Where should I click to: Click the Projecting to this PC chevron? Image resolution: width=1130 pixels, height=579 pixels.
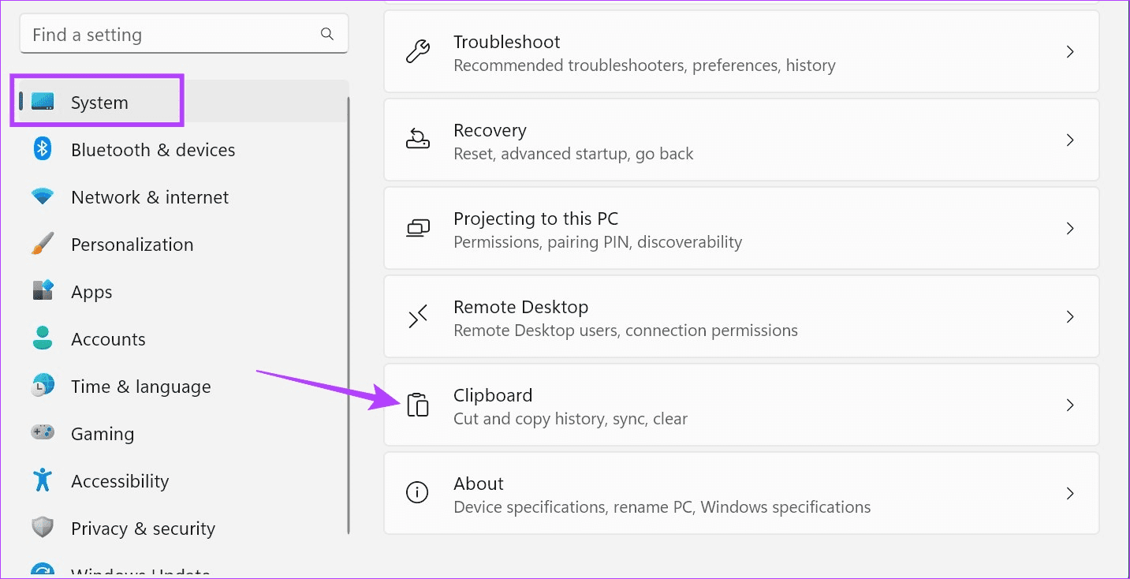point(1070,229)
